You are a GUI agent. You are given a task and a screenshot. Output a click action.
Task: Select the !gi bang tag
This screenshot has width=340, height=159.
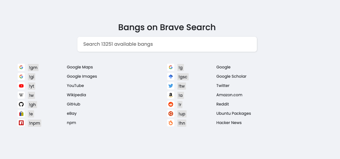(x=31, y=77)
